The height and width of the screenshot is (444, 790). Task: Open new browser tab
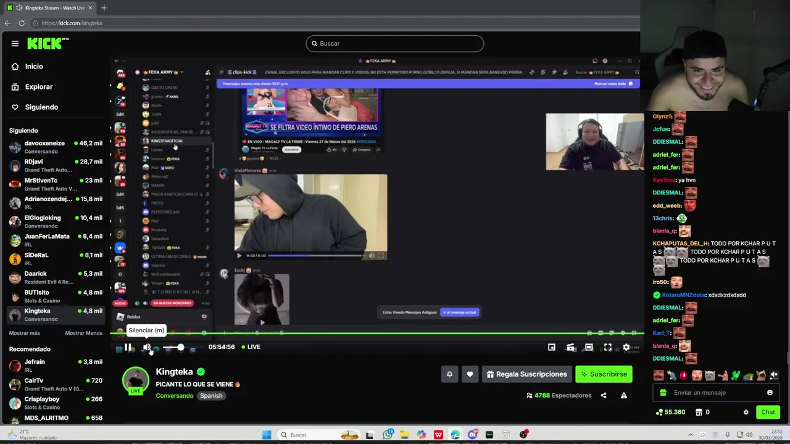[104, 8]
